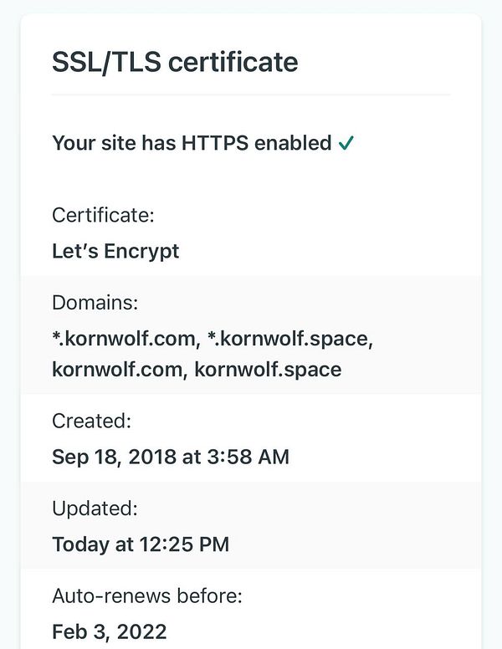Click the Feb 3, 2022 renewal date
This screenshot has height=649, width=502.
(x=110, y=631)
